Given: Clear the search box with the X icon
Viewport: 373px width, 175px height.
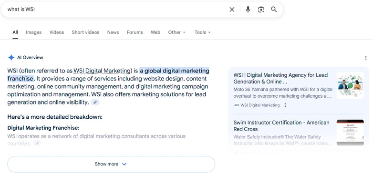Looking at the screenshot, I should pyautogui.click(x=232, y=9).
